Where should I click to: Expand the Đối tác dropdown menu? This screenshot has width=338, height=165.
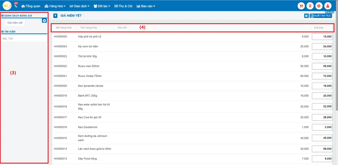click(x=102, y=6)
